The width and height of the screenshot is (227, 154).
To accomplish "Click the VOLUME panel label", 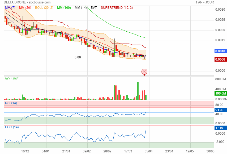I will point(12,79).
